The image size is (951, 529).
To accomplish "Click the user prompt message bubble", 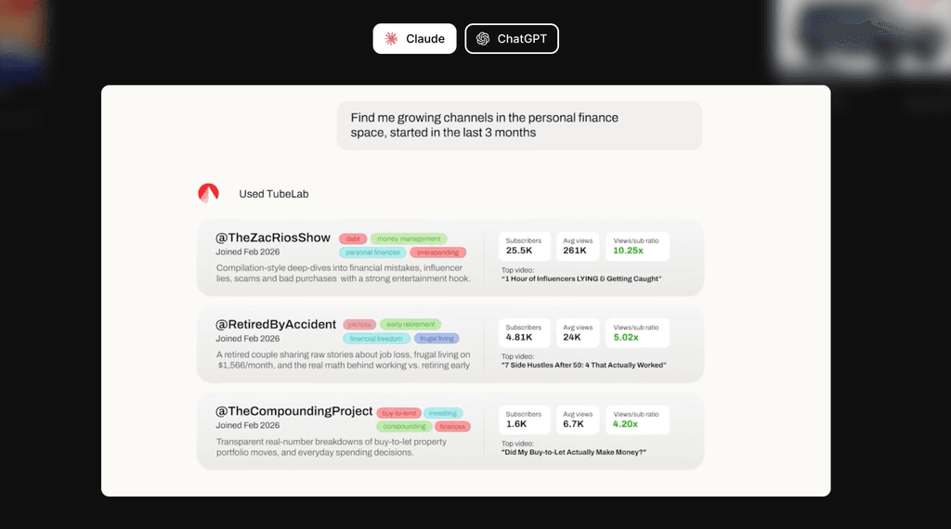I will (520, 125).
